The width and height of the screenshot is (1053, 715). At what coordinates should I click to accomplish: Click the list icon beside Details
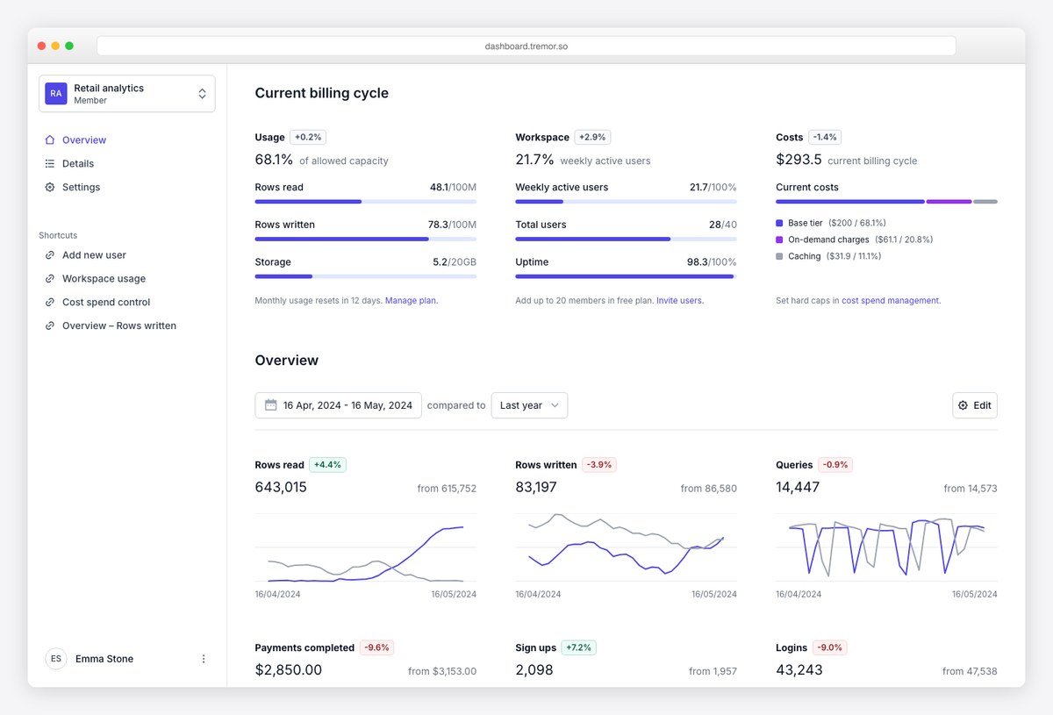50,163
